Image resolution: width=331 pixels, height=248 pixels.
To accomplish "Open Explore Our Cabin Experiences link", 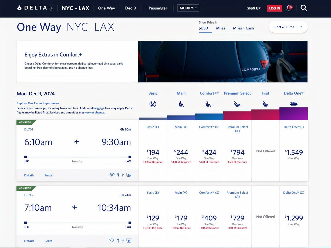I will [38, 103].
